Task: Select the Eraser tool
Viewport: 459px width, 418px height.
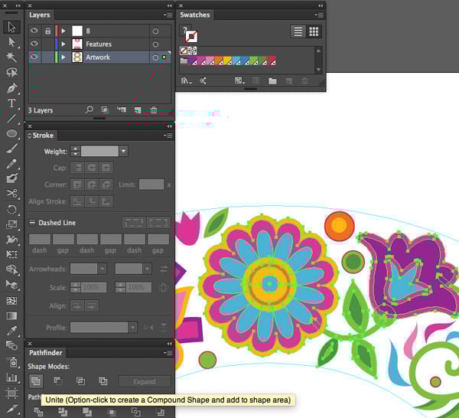Action: click(x=11, y=178)
